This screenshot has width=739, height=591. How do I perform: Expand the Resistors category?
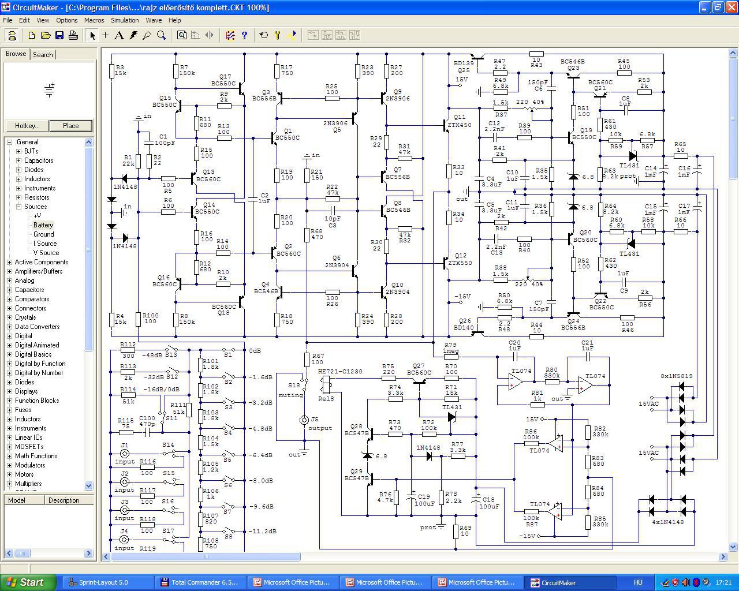pyautogui.click(x=18, y=197)
